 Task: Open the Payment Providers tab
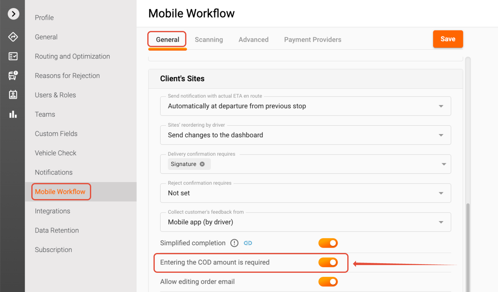coord(313,40)
